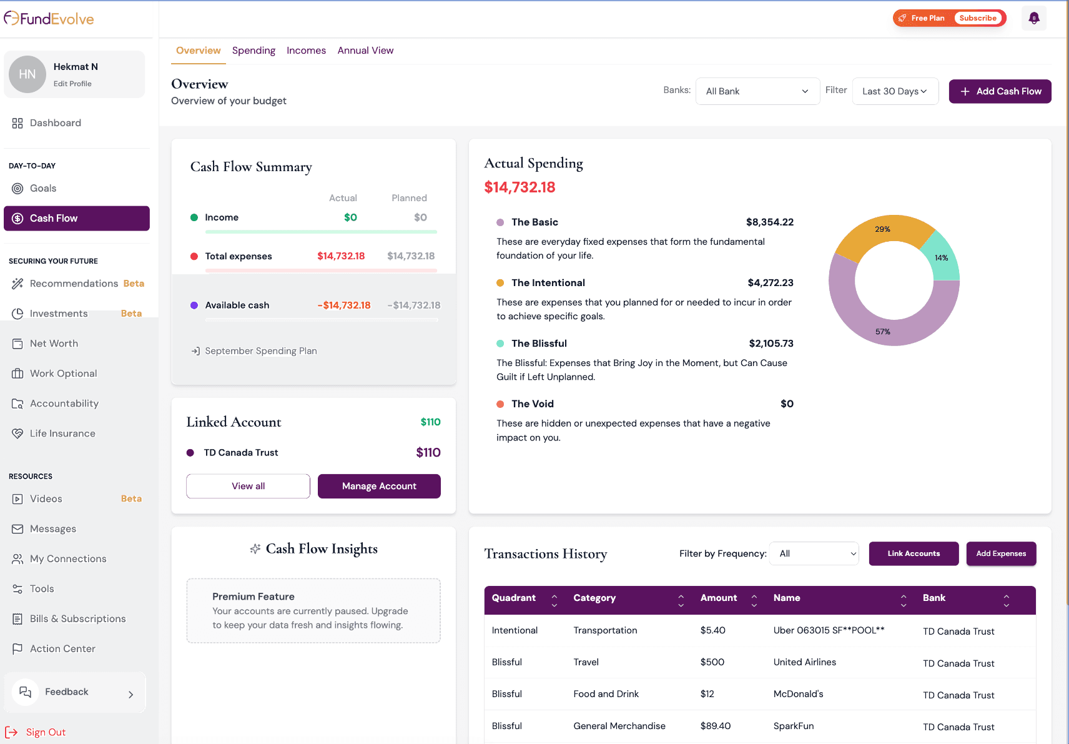Open Dashboard grid icon in sidebar
1069x744 pixels.
coord(17,123)
